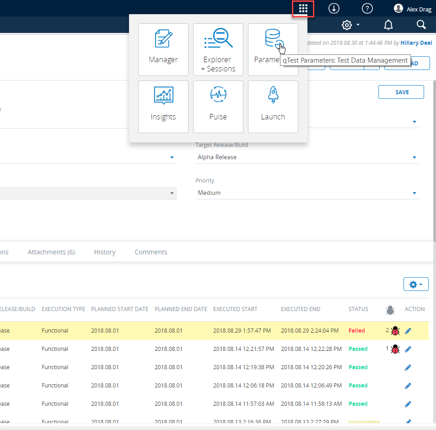Click the download resources icon
The height and width of the screenshot is (430, 436).
tap(334, 8)
